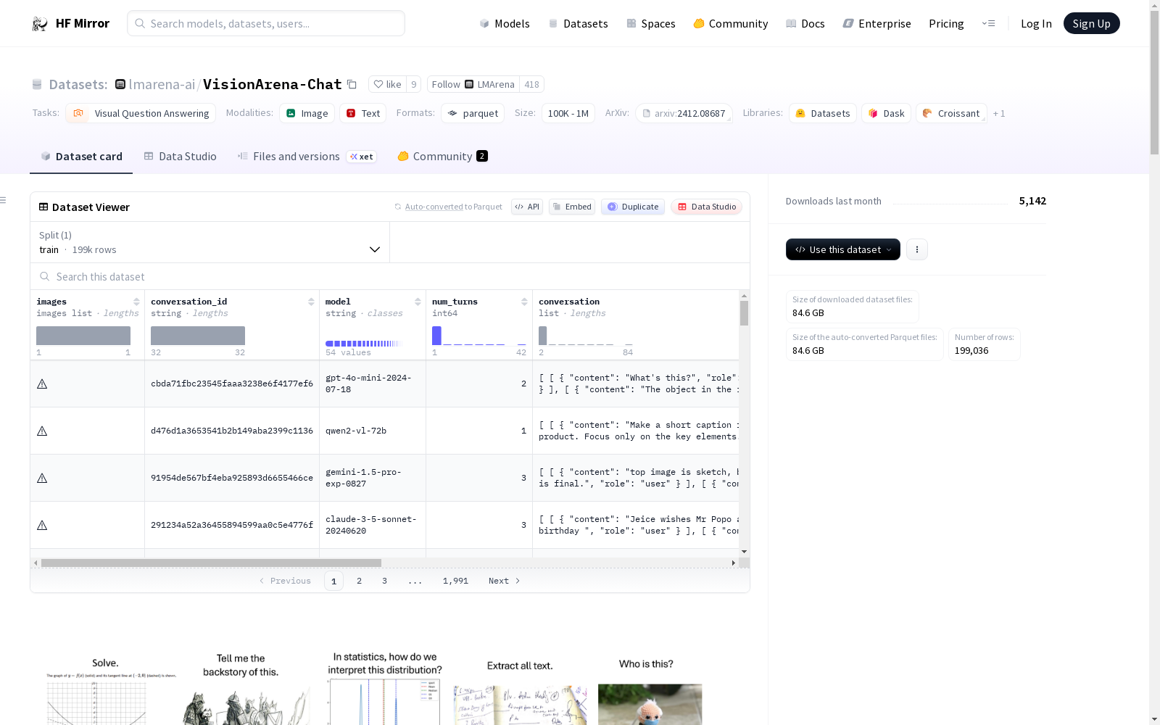This screenshot has width=1160, height=725.
Task: Click the Search this dataset field
Action: 390,276
